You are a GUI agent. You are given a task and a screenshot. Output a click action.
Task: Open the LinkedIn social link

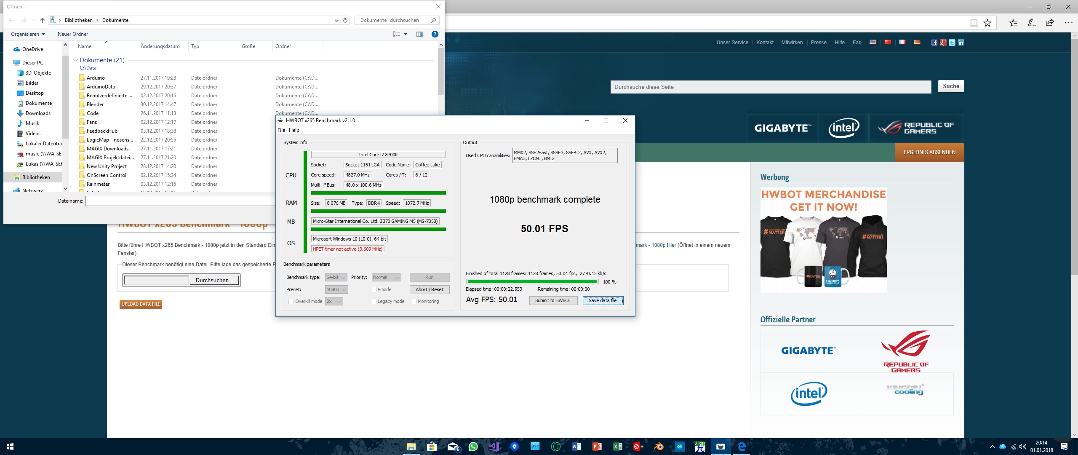click(x=961, y=43)
